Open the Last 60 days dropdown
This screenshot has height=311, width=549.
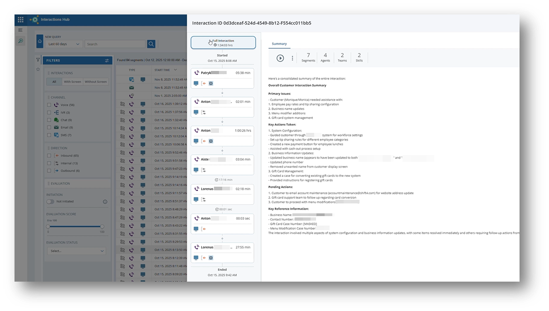click(x=64, y=44)
